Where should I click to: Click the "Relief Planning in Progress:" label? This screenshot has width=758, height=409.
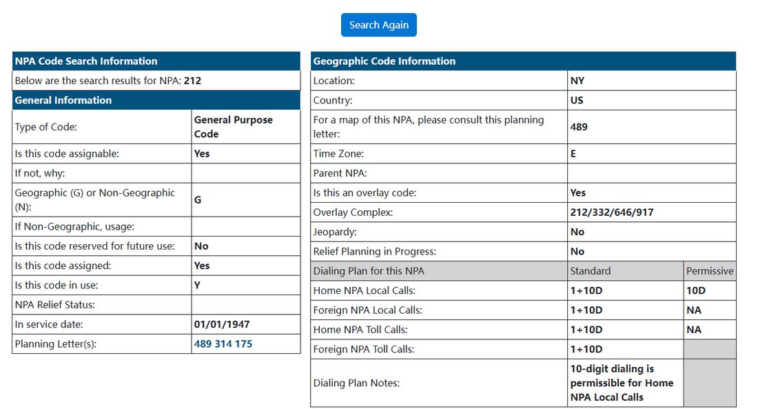point(375,251)
